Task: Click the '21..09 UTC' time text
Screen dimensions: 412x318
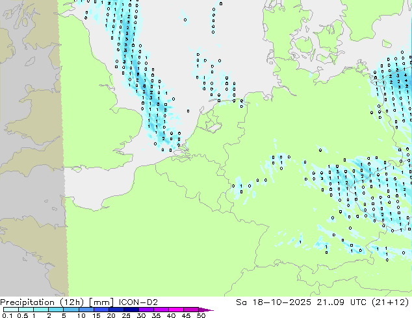Action: (x=341, y=302)
